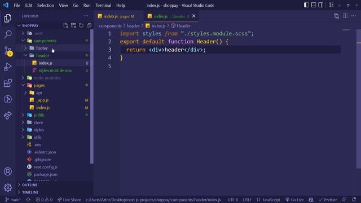Open the timeline clock icon in activity bar

7,99
